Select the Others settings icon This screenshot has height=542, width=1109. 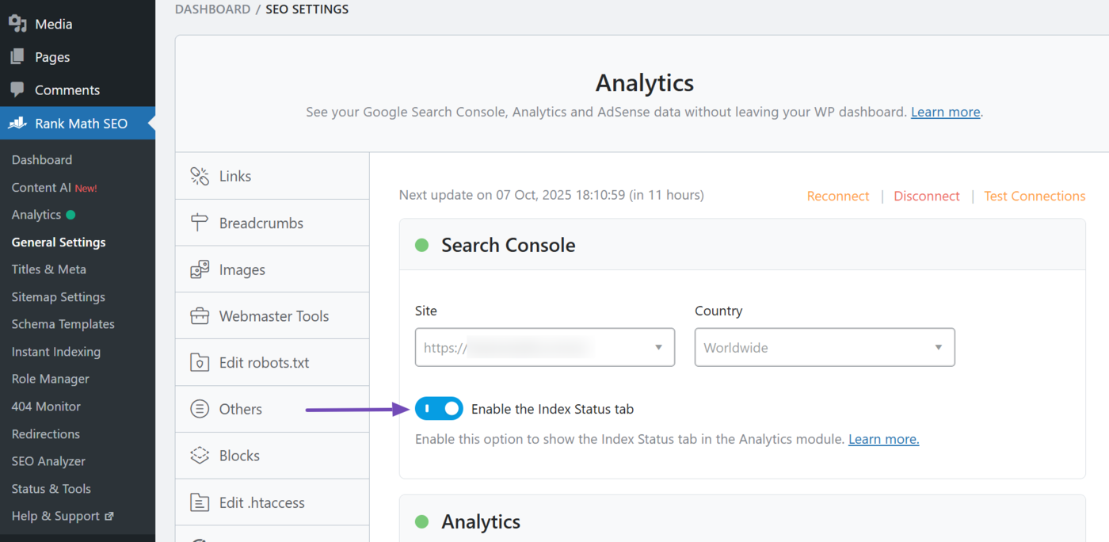(x=200, y=408)
